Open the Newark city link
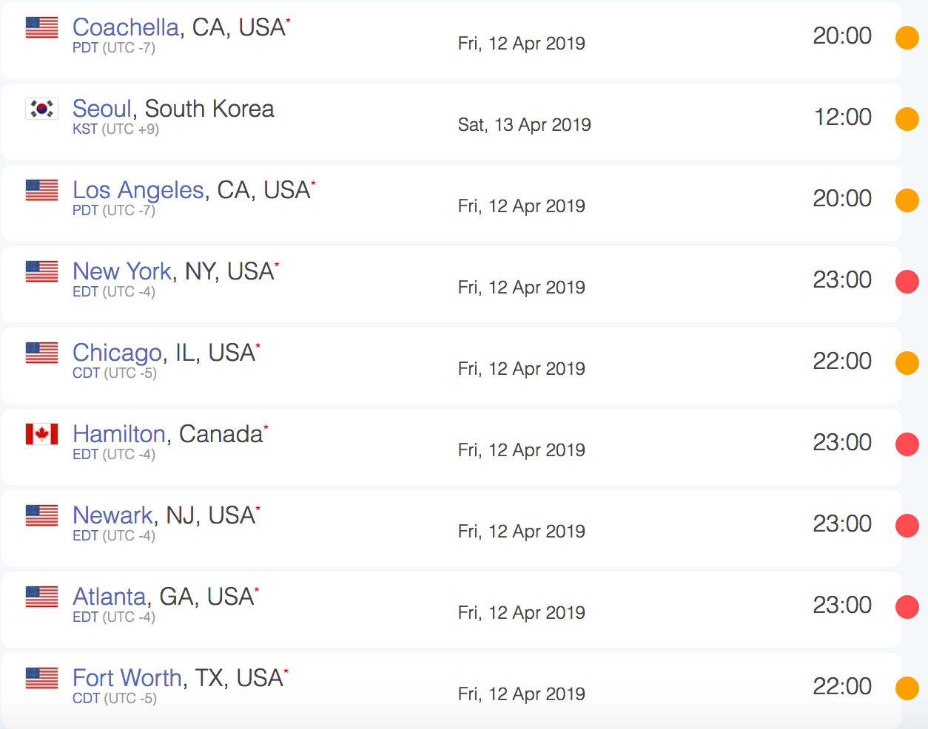 113,515
